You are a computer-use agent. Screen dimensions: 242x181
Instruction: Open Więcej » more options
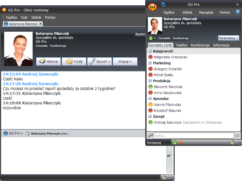click(125, 61)
